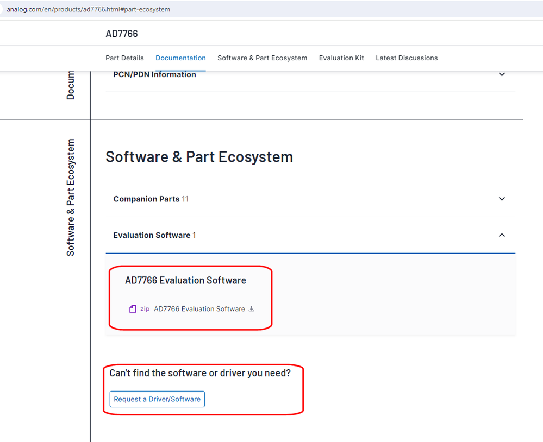
Task: Click the zip file icon
Action: point(133,309)
